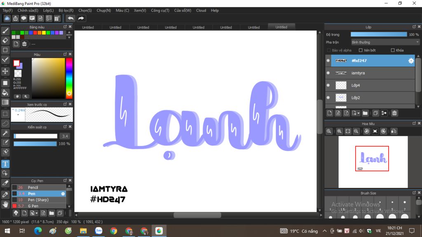
Task: Switch to the first Untitled tab
Action: pyautogui.click(x=88, y=28)
